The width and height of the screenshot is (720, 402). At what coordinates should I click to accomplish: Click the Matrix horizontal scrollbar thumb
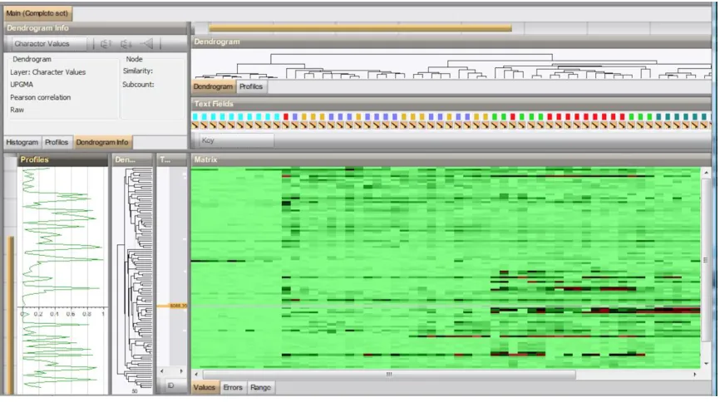389,375
